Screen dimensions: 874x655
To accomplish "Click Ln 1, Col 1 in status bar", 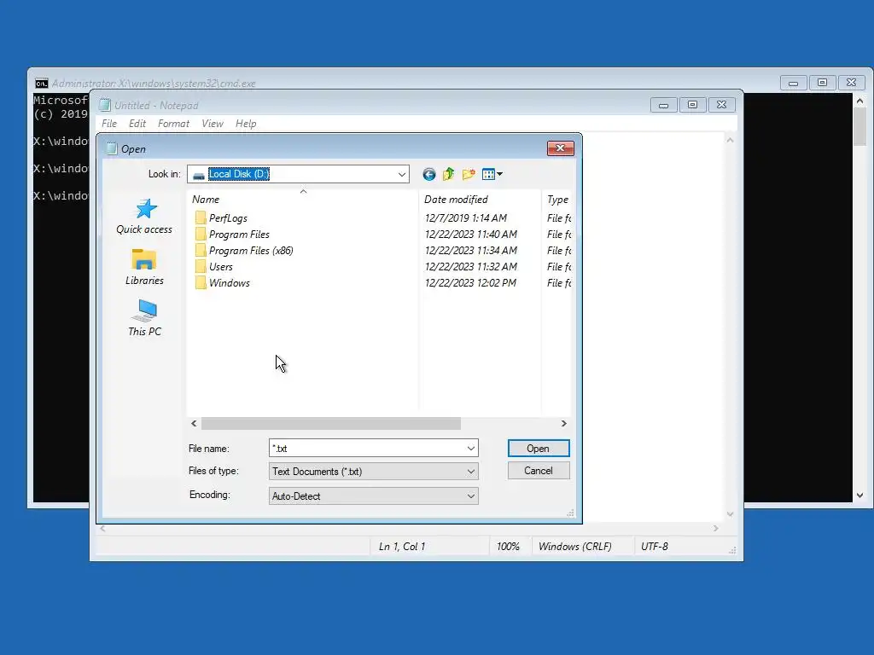I will 402,547.
